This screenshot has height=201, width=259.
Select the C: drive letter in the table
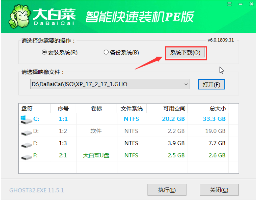[36, 119]
